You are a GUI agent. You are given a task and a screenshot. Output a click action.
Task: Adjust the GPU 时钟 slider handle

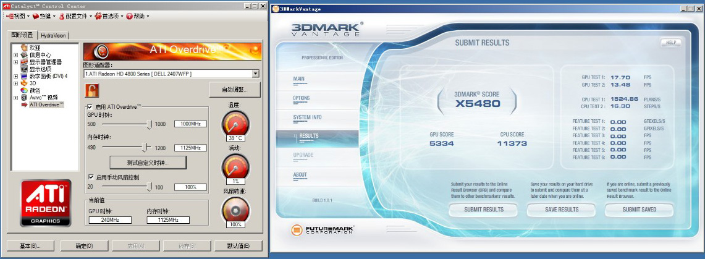150,124
